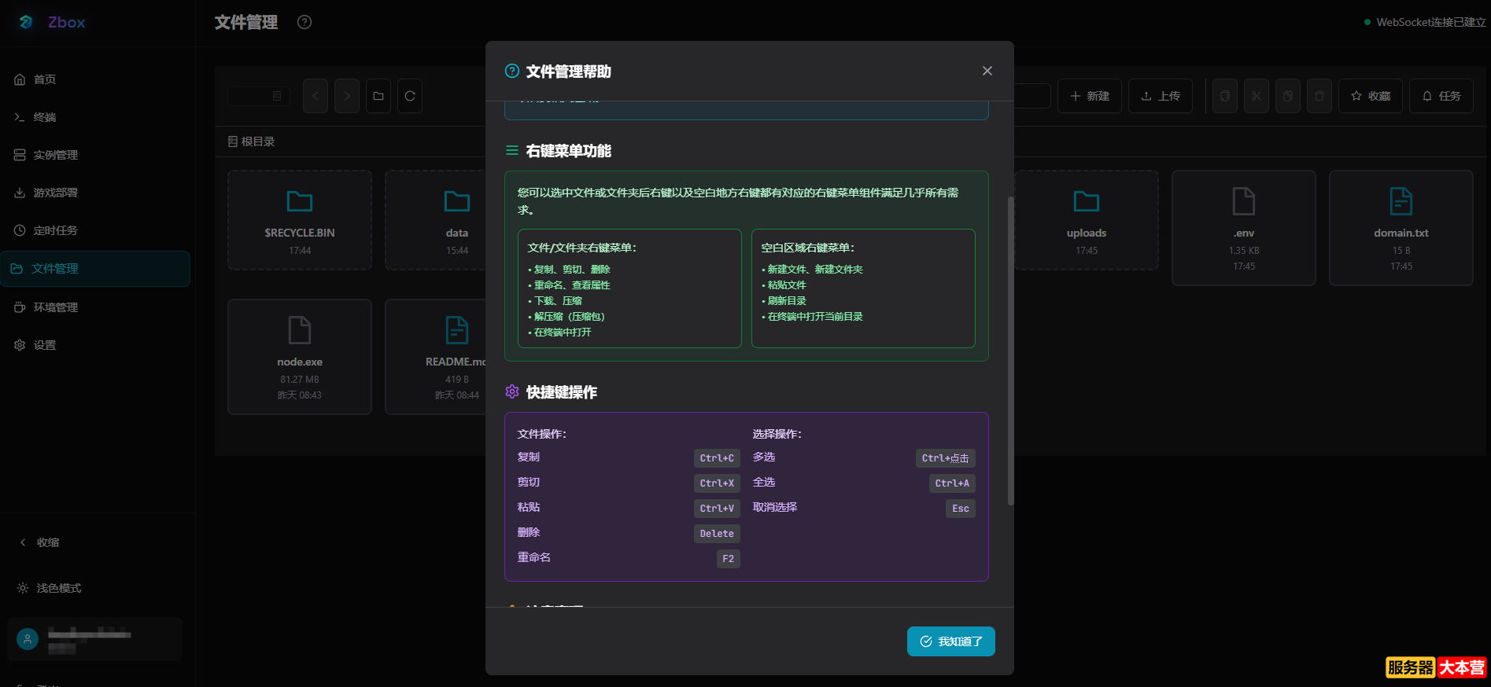
Task: Go forward to the next folder
Action: pos(347,96)
